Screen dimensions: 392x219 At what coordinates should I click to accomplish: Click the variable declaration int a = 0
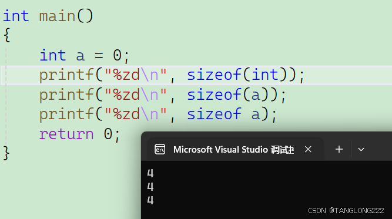(85, 55)
